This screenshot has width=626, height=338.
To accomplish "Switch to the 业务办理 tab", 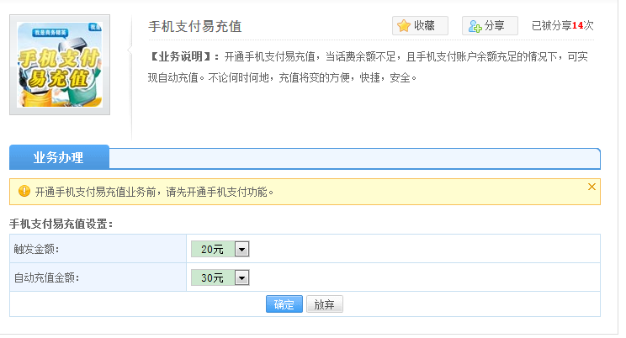I will click(59, 157).
